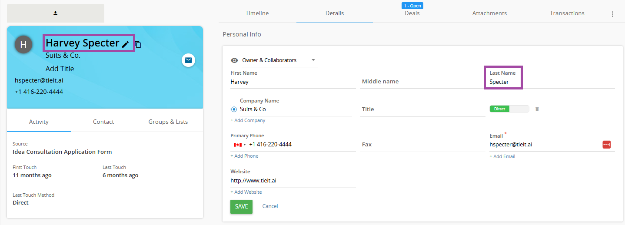This screenshot has height=225, width=625.
Task: Copy contact using the duplicate icon
Action: pyautogui.click(x=138, y=44)
